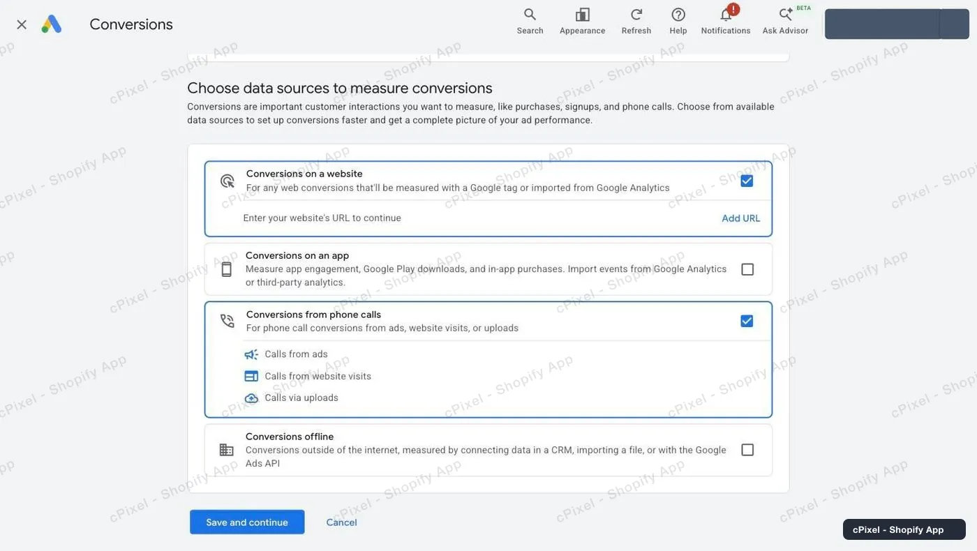Viewport: 977px width, 551px height.
Task: Uncheck Conversions on a website checkbox
Action: coord(747,181)
